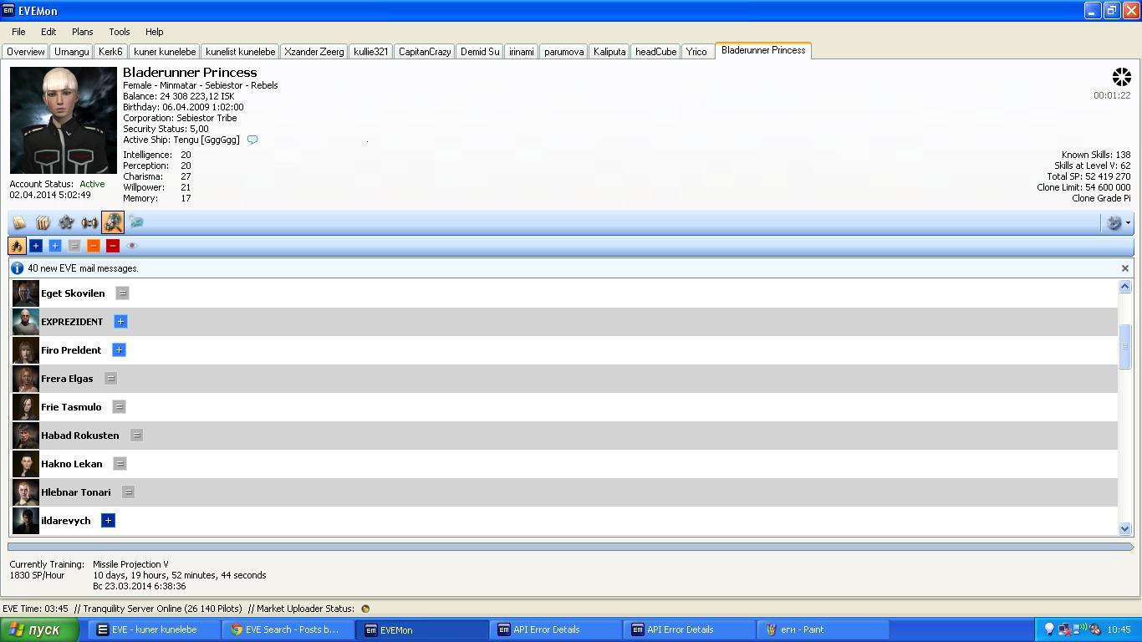The width and height of the screenshot is (1142, 642).
Task: Click the Bladerunner Princess character portrait
Action: pyautogui.click(x=64, y=120)
